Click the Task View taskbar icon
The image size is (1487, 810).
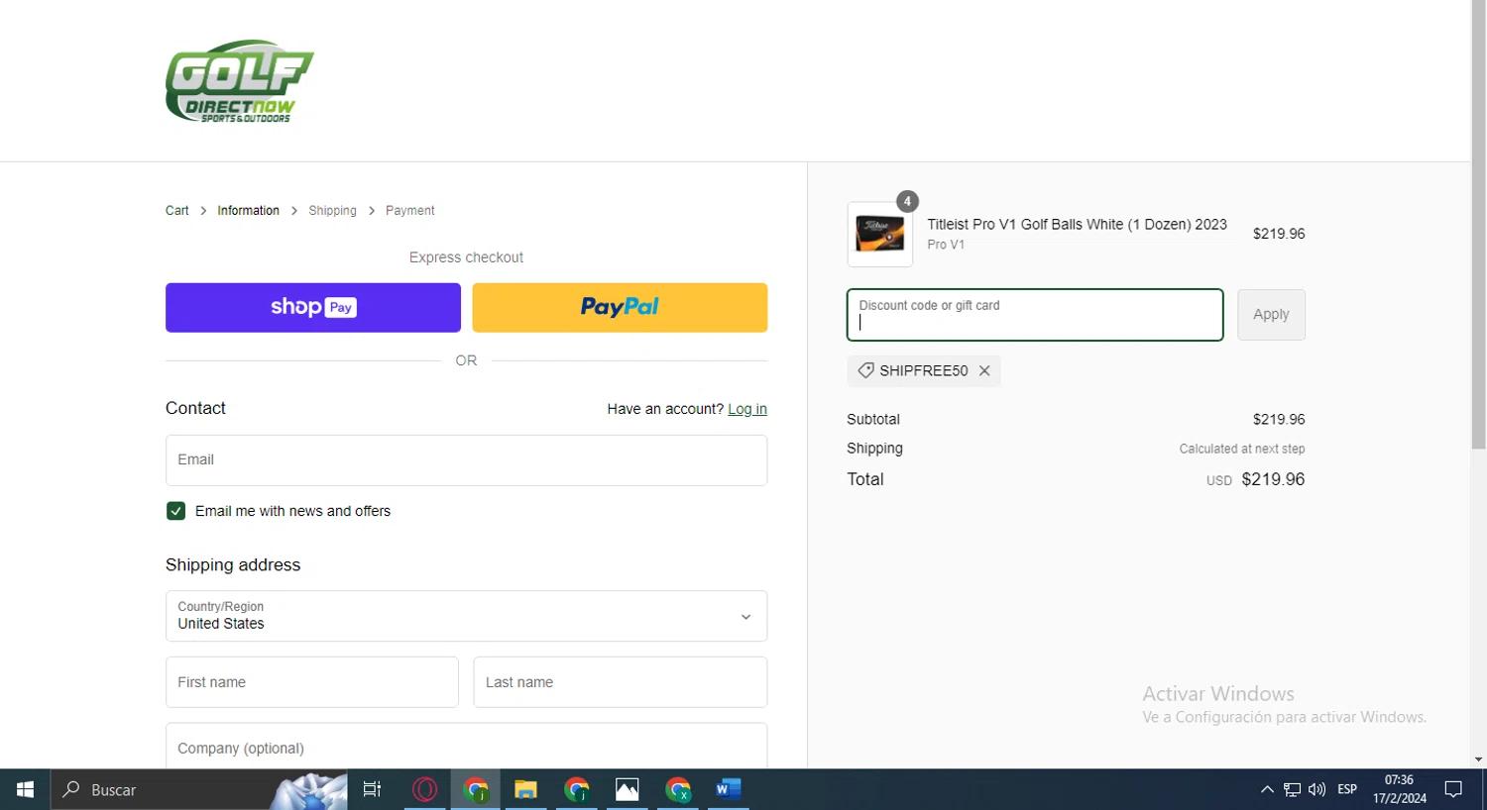pyautogui.click(x=372, y=789)
